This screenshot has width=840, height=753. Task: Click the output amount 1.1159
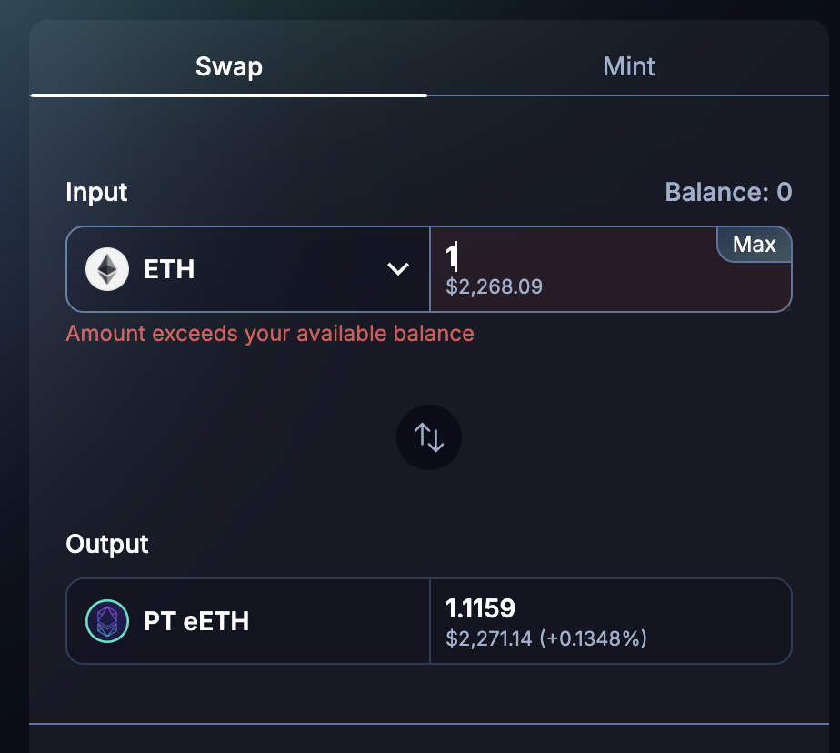480,607
